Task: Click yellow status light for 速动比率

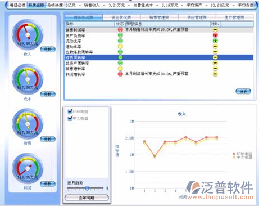Action: [x=120, y=46]
